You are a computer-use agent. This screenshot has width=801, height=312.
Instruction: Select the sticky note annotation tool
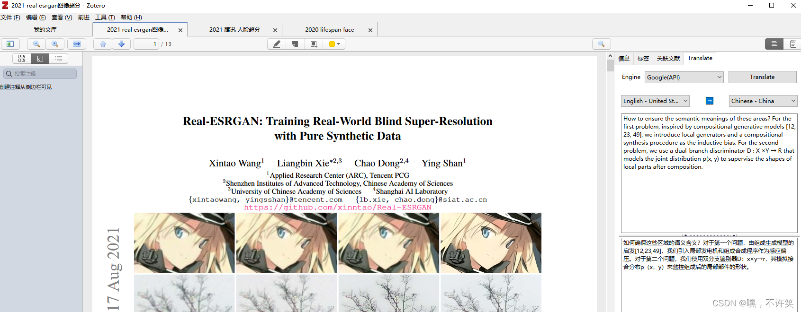[x=295, y=44]
